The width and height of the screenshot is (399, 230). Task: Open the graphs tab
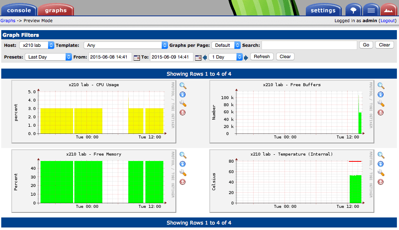56,10
